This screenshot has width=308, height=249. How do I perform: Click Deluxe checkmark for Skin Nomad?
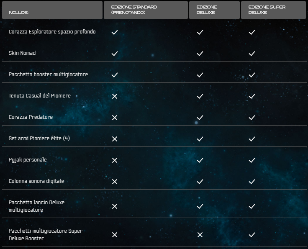tap(200, 54)
